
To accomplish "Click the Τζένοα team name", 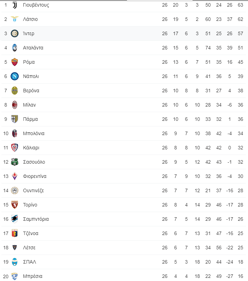I will (x=31, y=233).
